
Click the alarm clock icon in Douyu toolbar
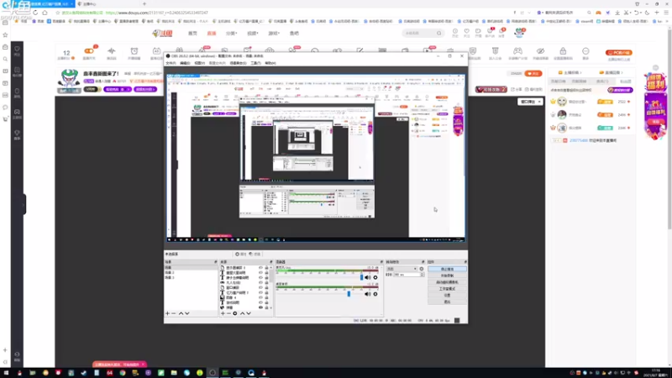click(134, 51)
